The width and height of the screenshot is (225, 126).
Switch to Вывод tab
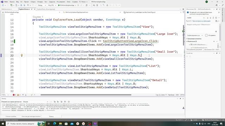coord(51,117)
